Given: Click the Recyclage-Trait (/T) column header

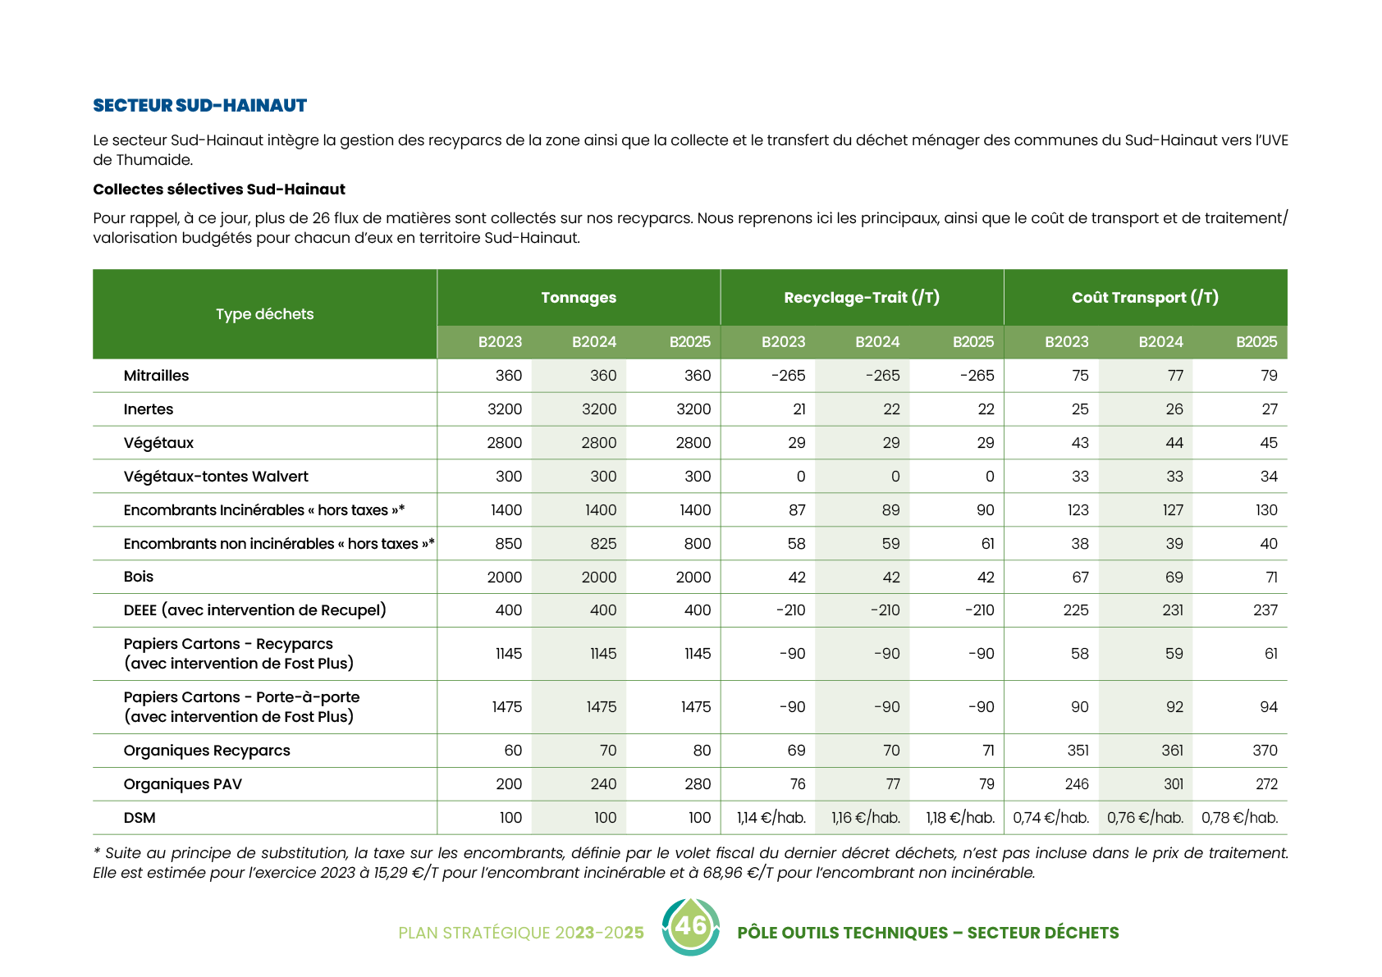Looking at the screenshot, I should click(862, 298).
